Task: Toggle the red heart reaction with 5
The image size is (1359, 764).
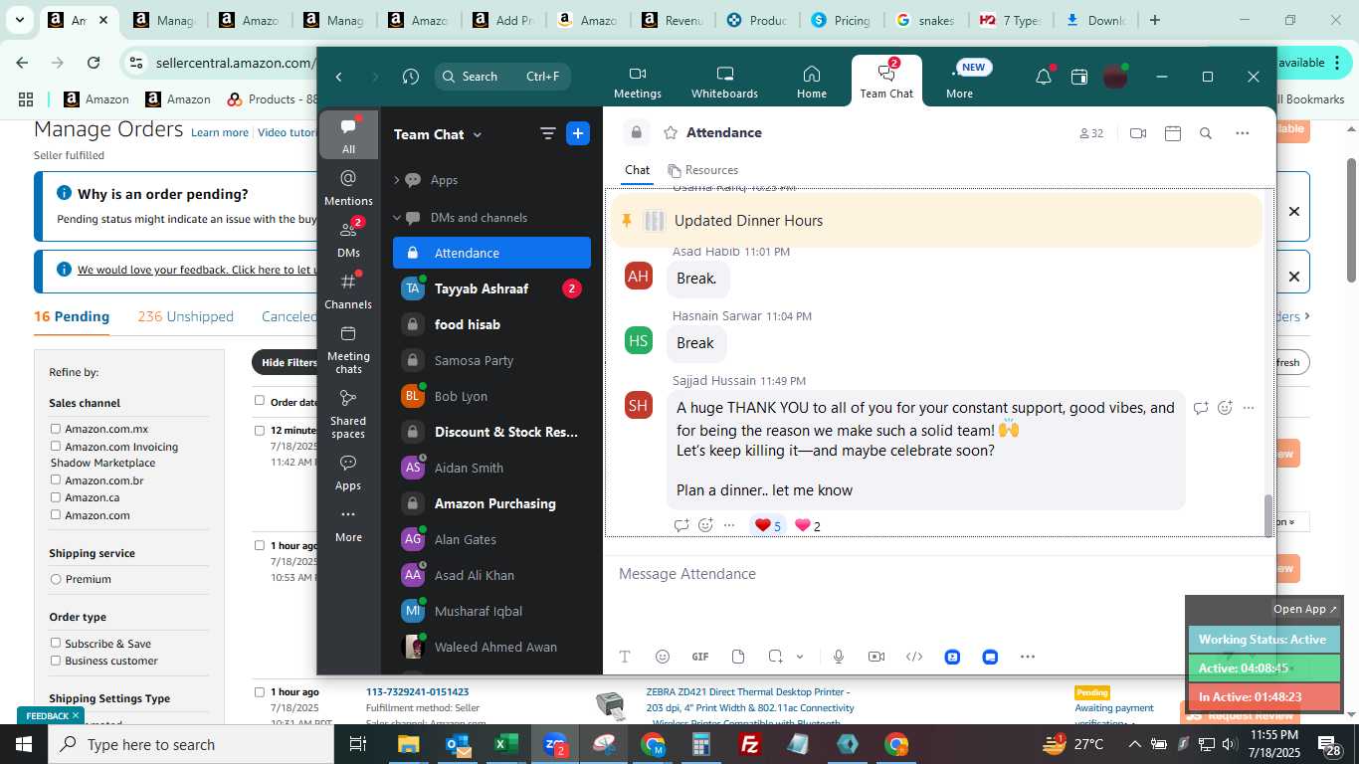Action: pos(767,525)
